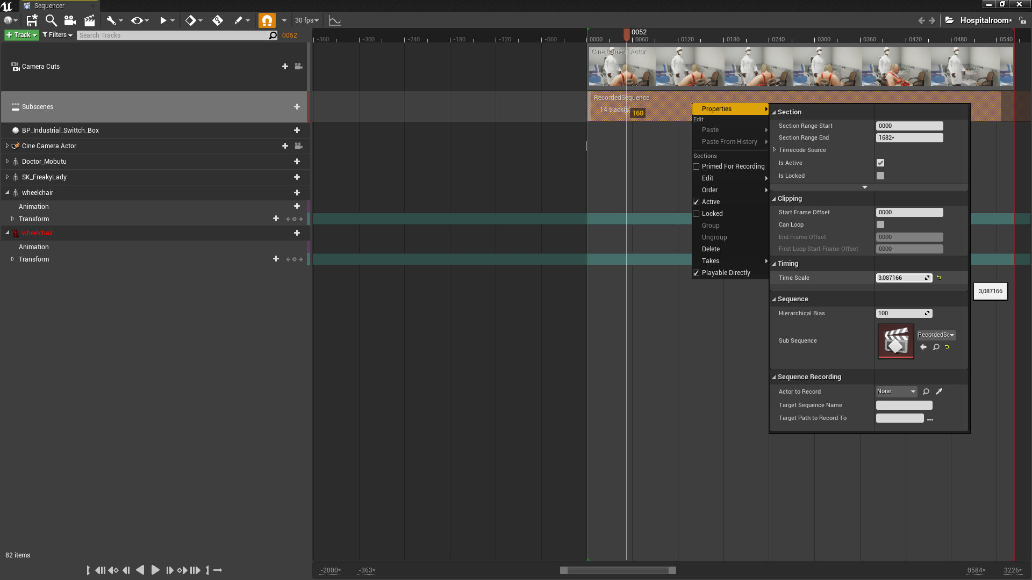Image resolution: width=1032 pixels, height=580 pixels.
Task: Check Primed For Recording
Action: coord(696,166)
